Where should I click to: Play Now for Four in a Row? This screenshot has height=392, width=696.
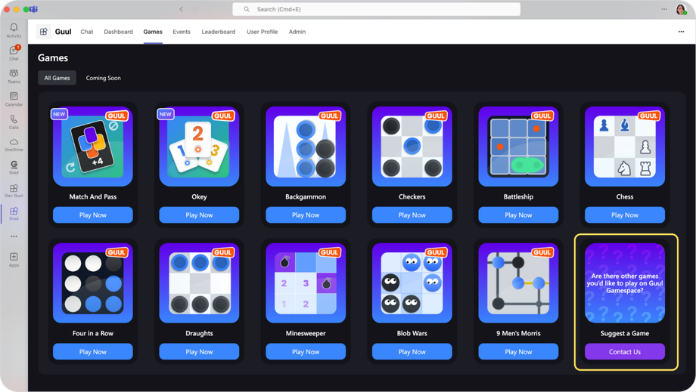pos(93,352)
